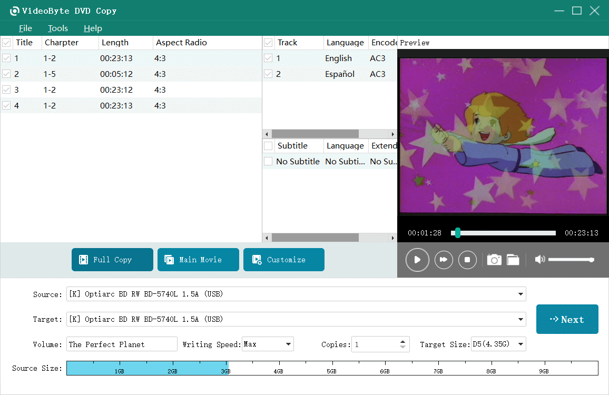Toggle checkbox for title 2
Image resolution: width=609 pixels, height=395 pixels.
point(6,74)
